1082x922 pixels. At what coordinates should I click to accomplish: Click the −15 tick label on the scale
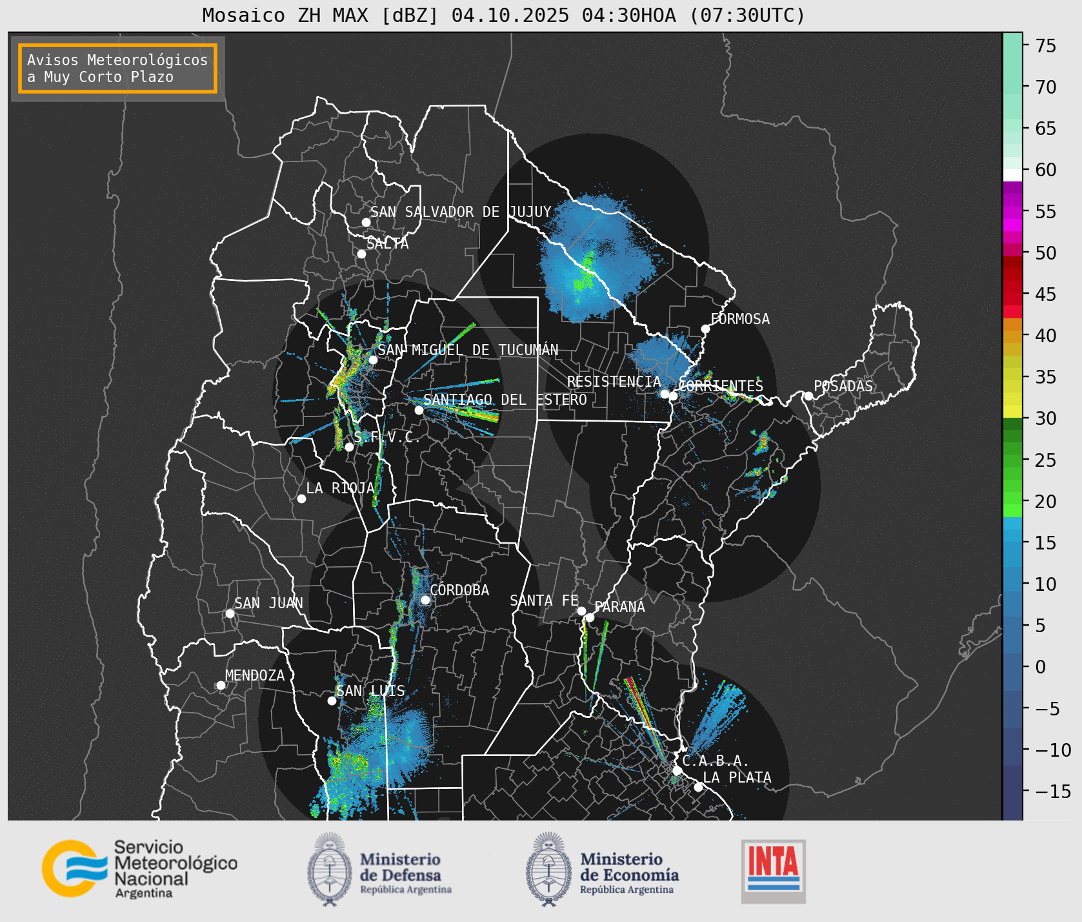tap(1054, 791)
